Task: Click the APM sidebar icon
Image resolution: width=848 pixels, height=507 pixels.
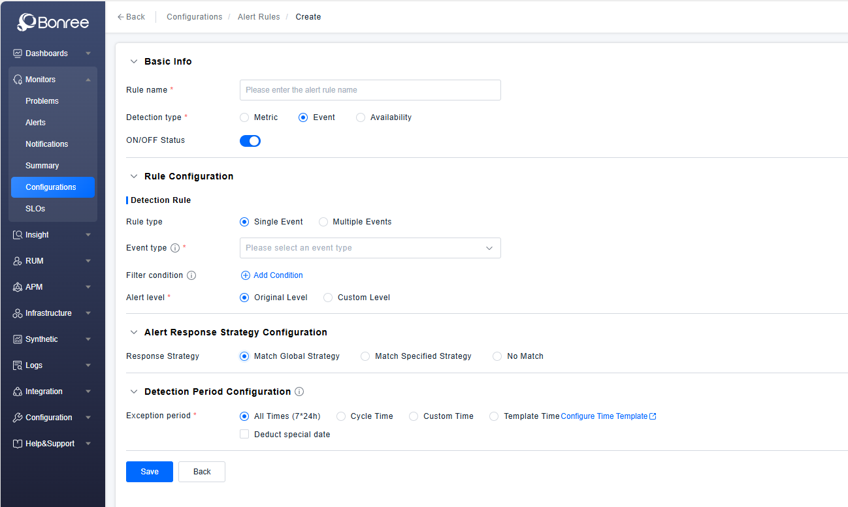Action: (18, 287)
